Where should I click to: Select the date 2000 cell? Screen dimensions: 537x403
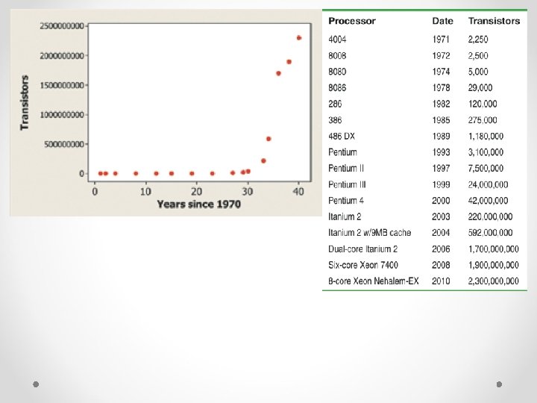(x=441, y=201)
